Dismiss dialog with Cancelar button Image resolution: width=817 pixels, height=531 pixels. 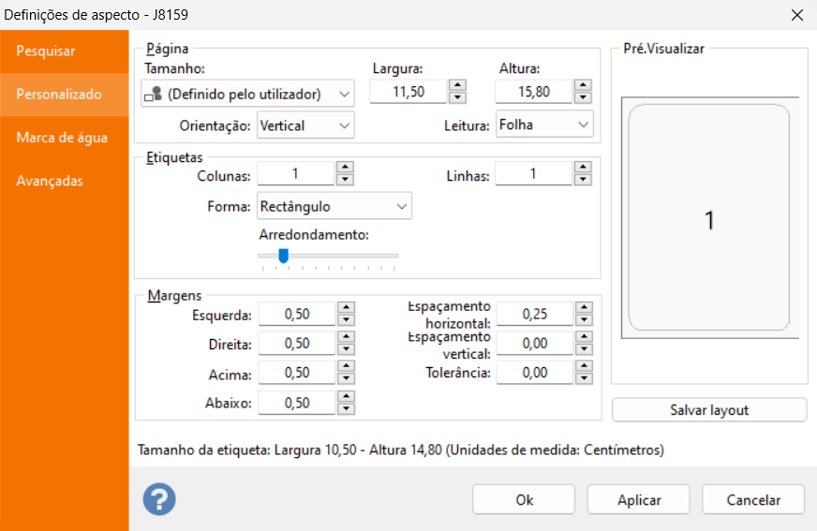tap(753, 500)
